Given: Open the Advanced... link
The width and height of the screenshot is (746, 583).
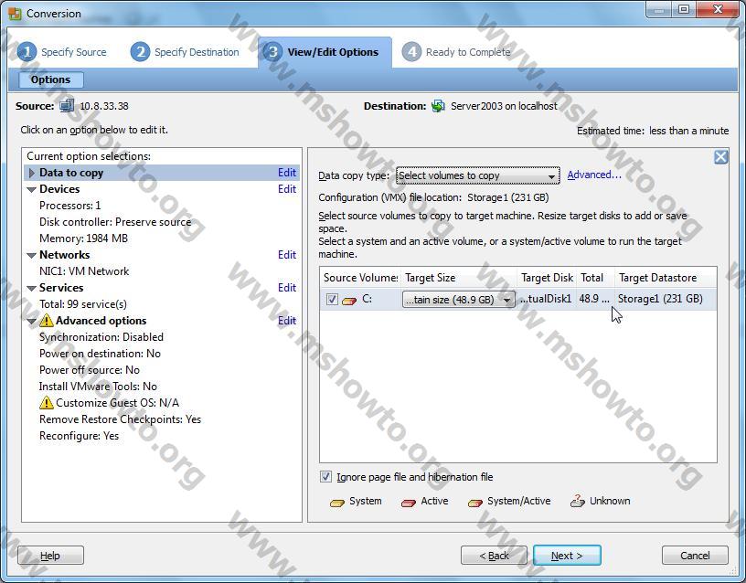Looking at the screenshot, I should coord(594,175).
